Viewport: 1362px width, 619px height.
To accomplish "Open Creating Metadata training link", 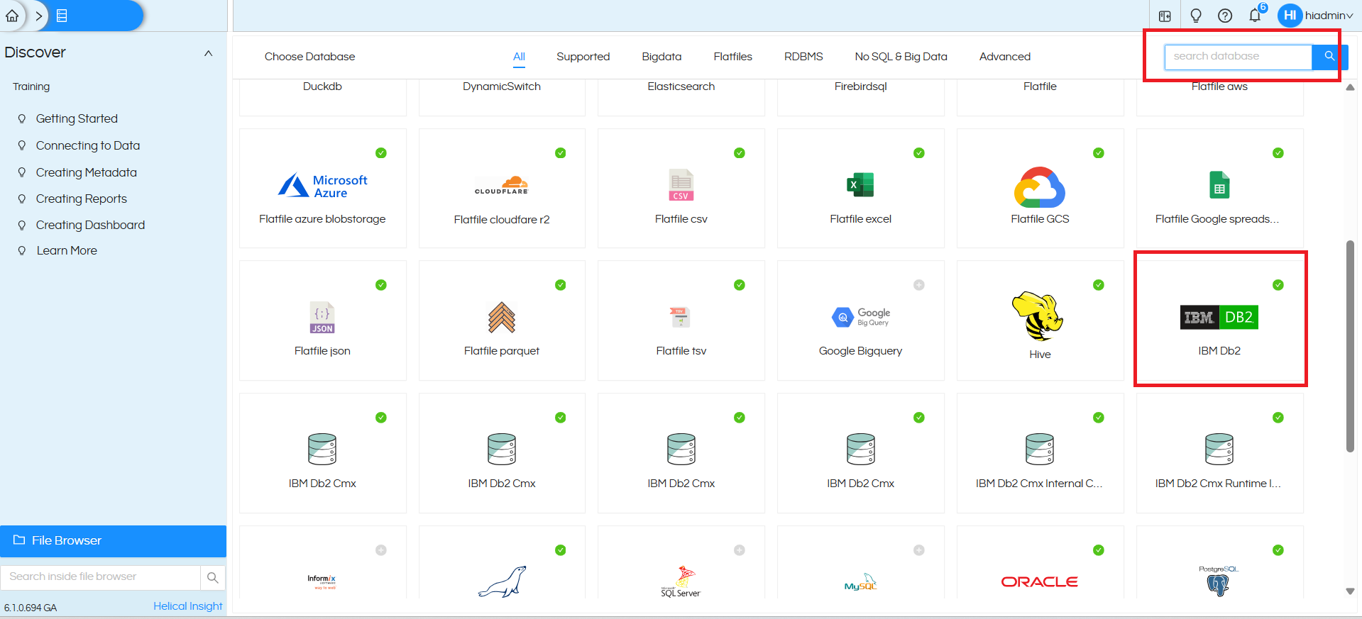I will click(87, 172).
